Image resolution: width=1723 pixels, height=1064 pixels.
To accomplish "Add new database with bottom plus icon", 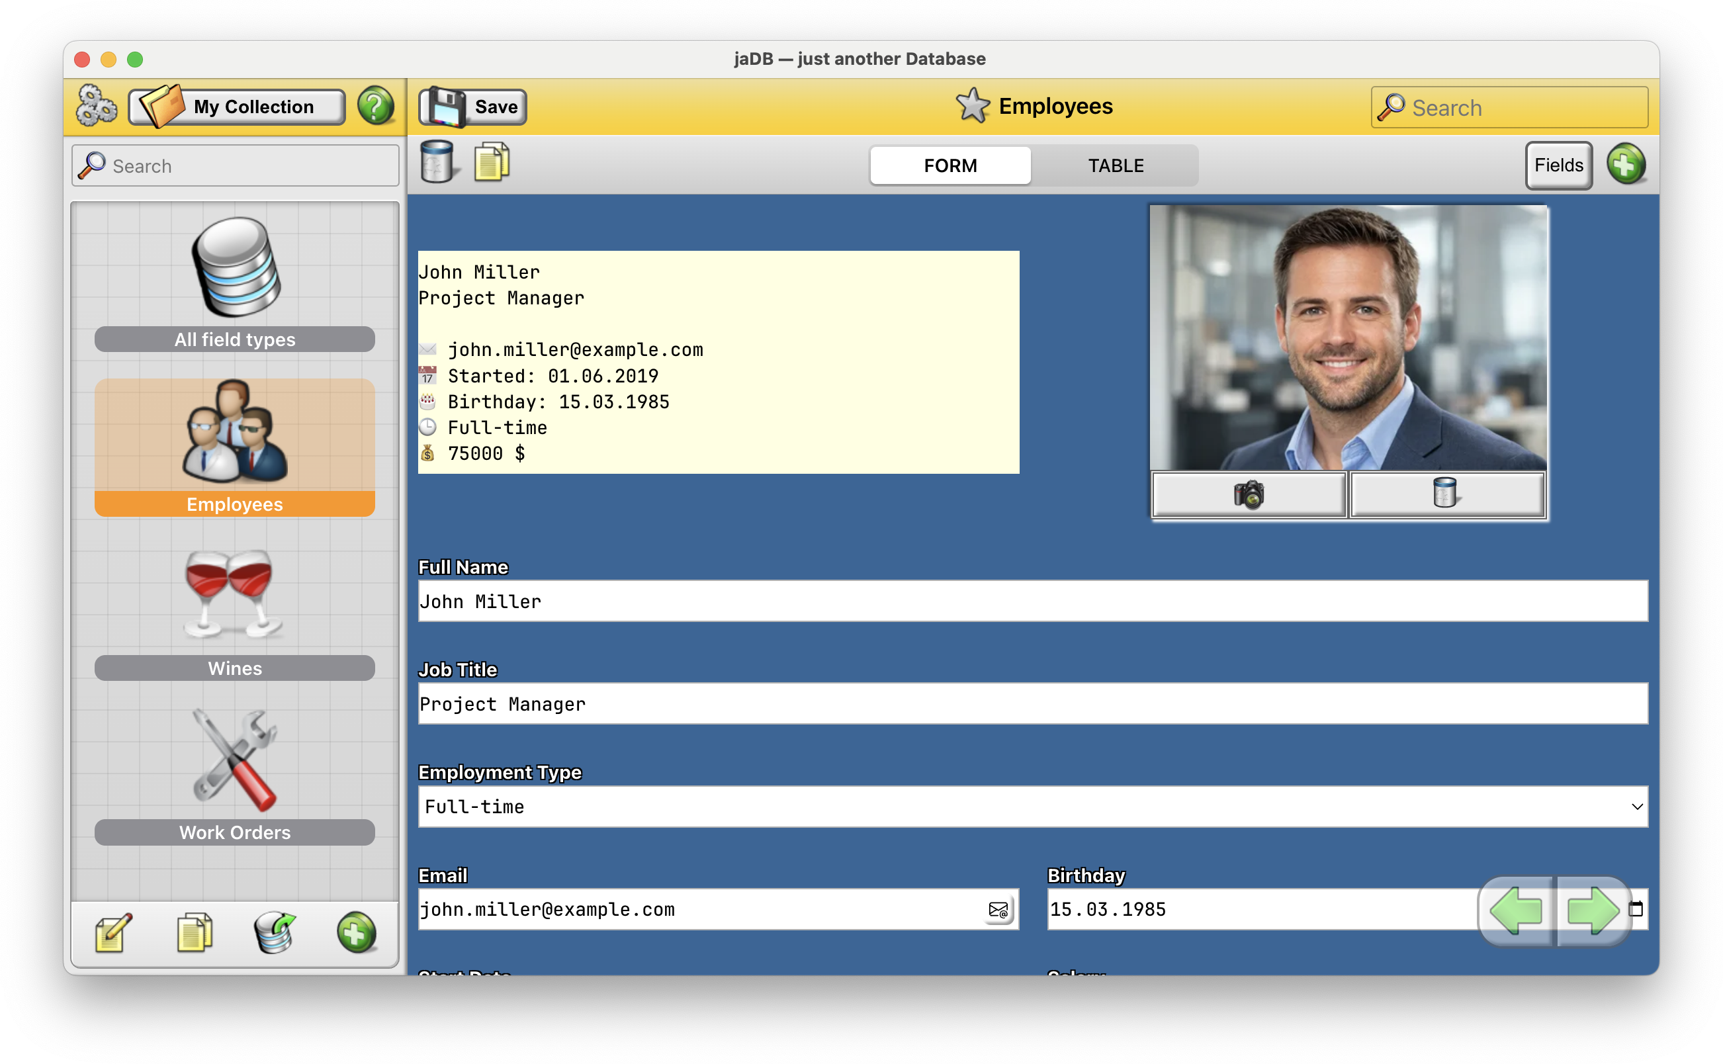I will point(357,933).
